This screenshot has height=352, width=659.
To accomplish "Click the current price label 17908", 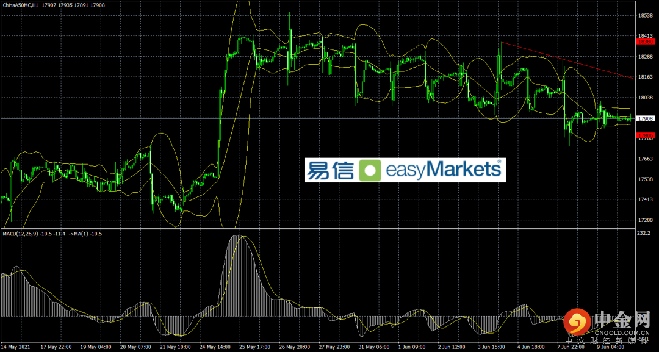I will pos(645,118).
